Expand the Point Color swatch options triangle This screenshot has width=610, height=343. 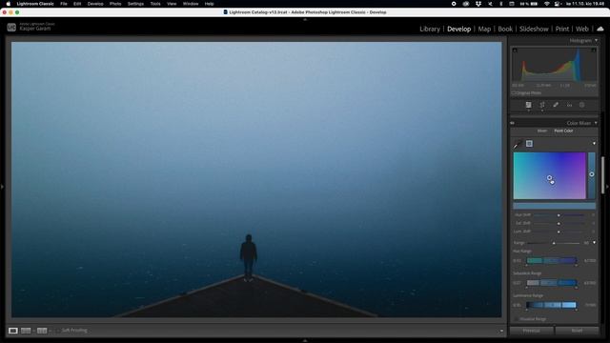coord(594,144)
